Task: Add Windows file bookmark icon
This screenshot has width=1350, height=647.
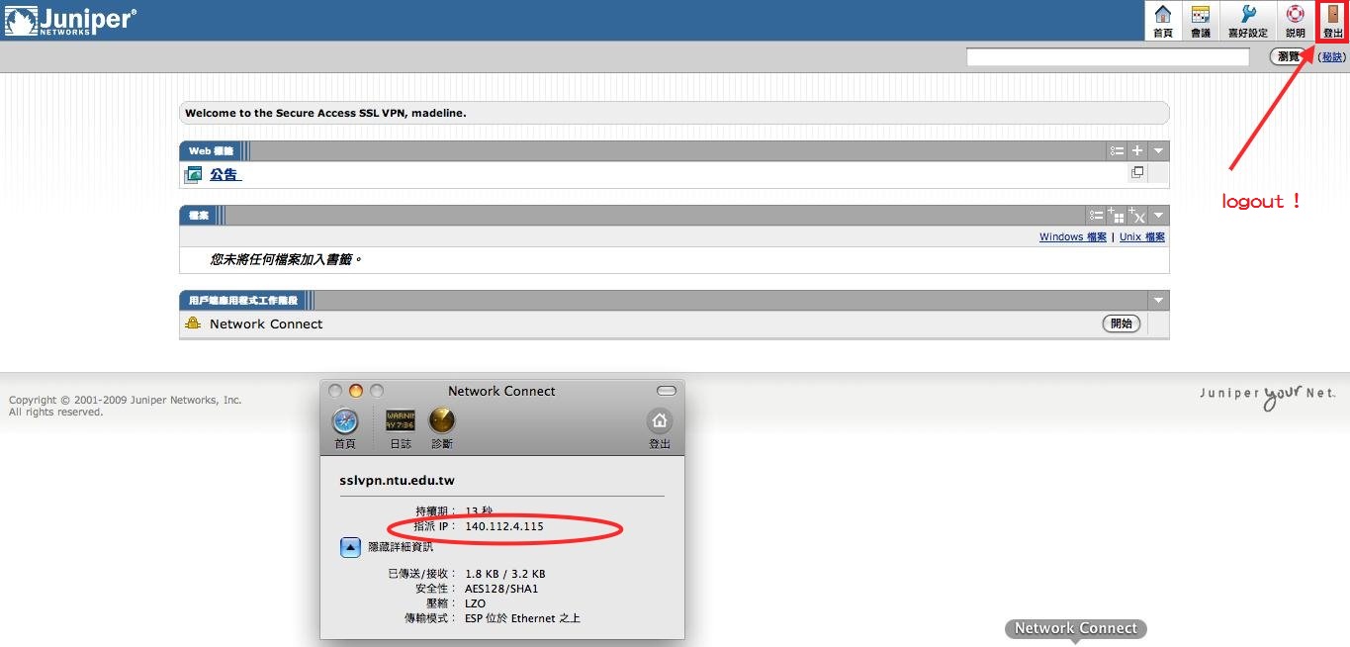Action: [x=1117, y=216]
